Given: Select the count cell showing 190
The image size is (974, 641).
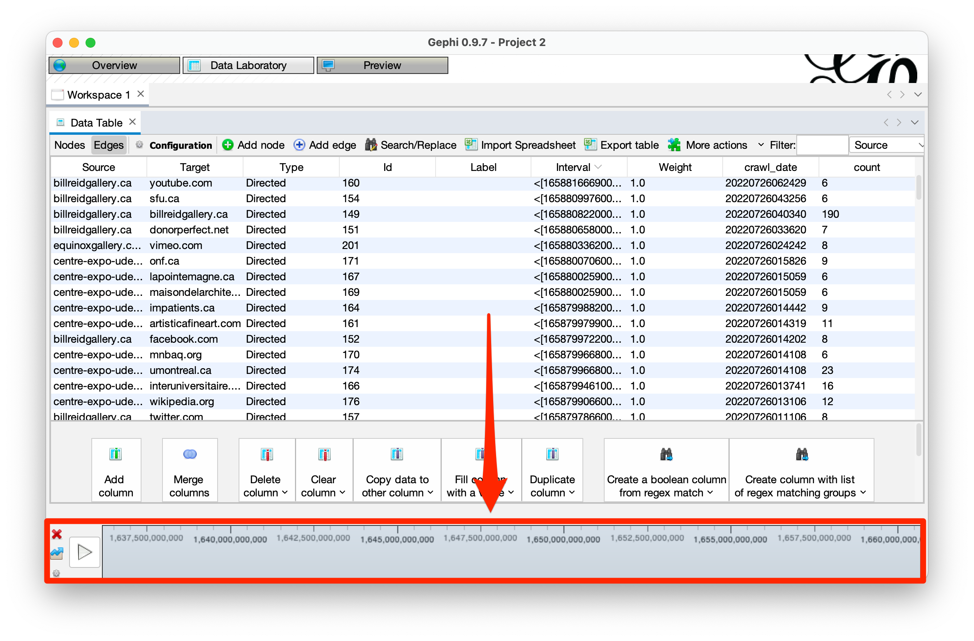Looking at the screenshot, I should 867,214.
